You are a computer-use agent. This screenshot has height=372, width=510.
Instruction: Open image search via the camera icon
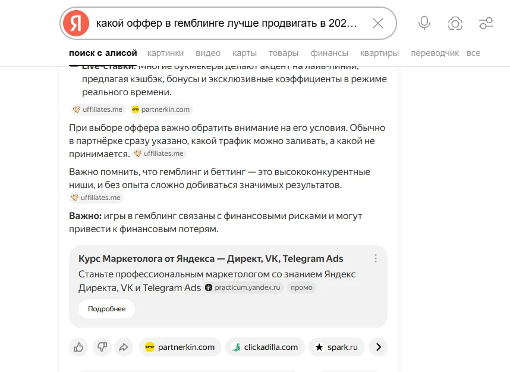(455, 23)
